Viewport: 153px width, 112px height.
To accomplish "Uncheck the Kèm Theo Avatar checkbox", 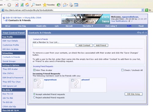I will click(34, 70).
